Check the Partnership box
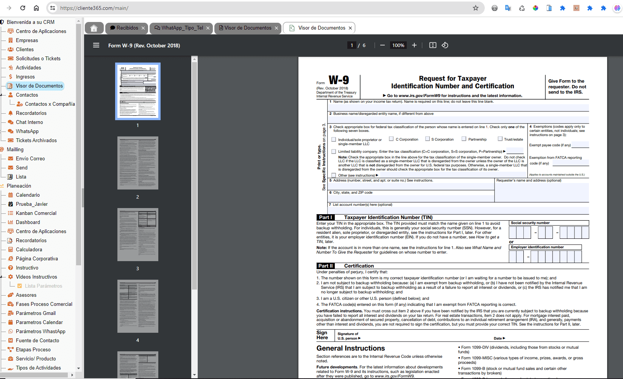 tap(464, 139)
